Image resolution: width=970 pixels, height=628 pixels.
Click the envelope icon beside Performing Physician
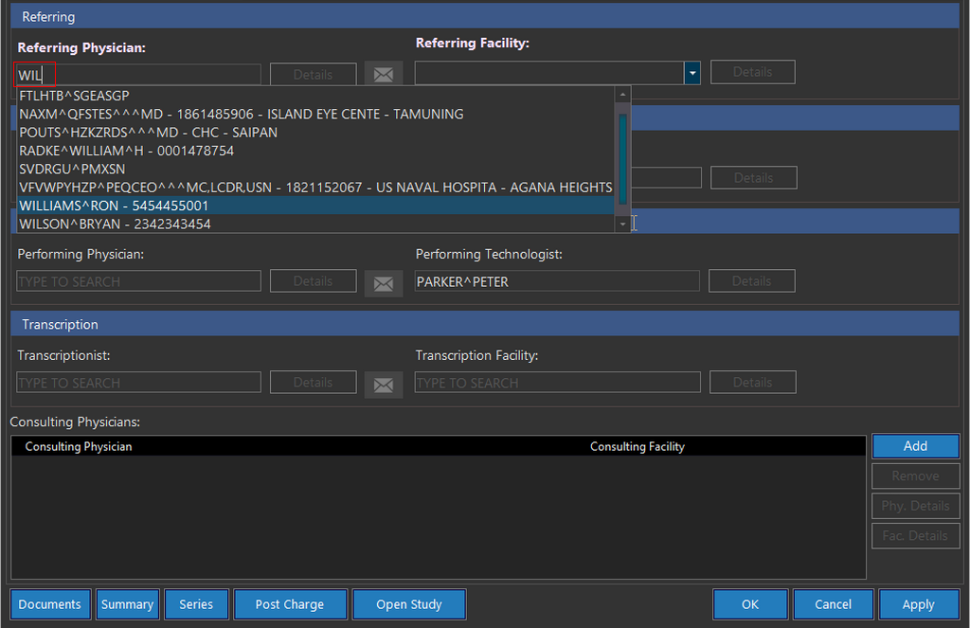[384, 282]
